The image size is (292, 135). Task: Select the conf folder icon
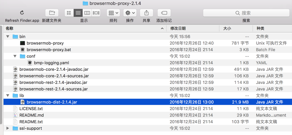click(x=22, y=56)
